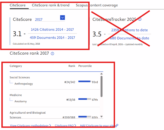Click the Rank column header
Viewport: 164px width, 130px height.
coord(72,66)
